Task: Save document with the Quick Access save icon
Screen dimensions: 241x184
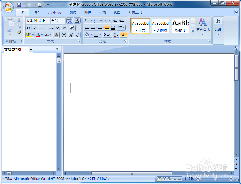Action: click(x=19, y=5)
